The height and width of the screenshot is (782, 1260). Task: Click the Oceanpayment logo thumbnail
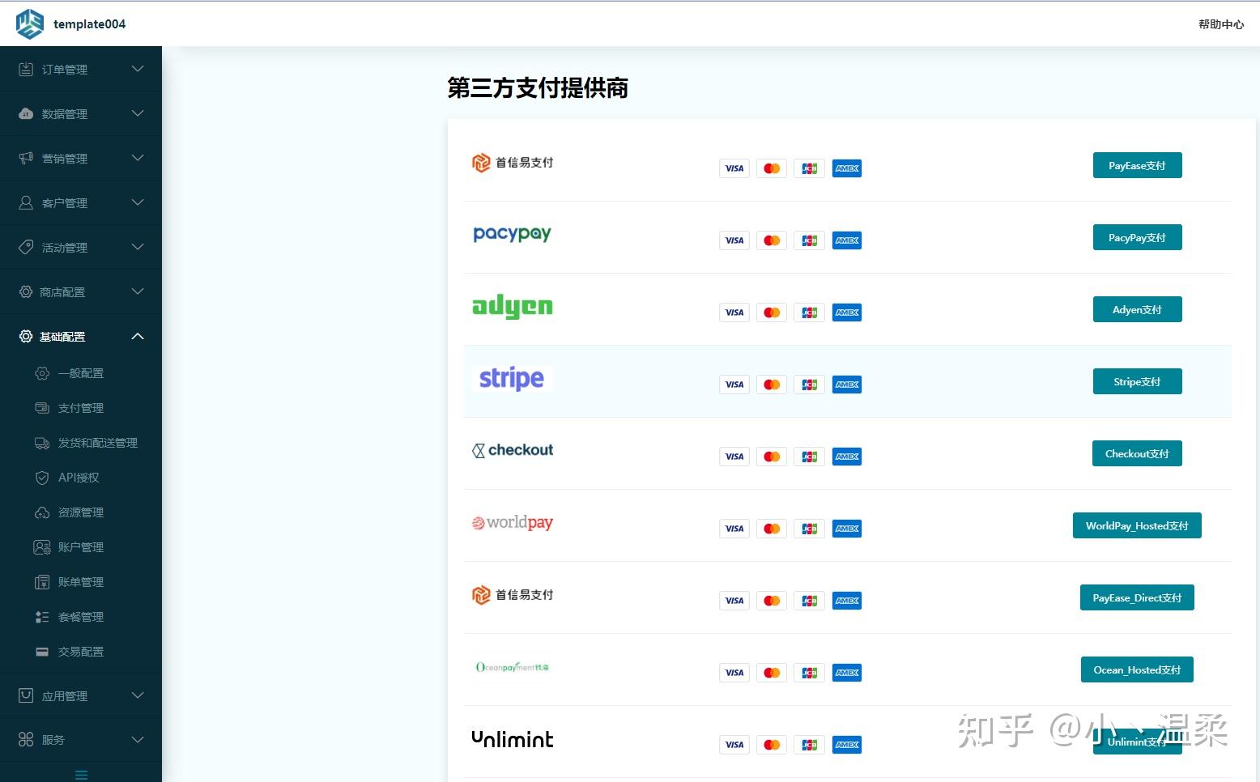[512, 667]
